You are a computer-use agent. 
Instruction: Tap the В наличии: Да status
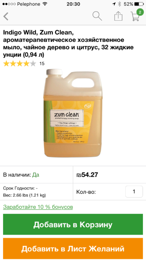[21, 175]
